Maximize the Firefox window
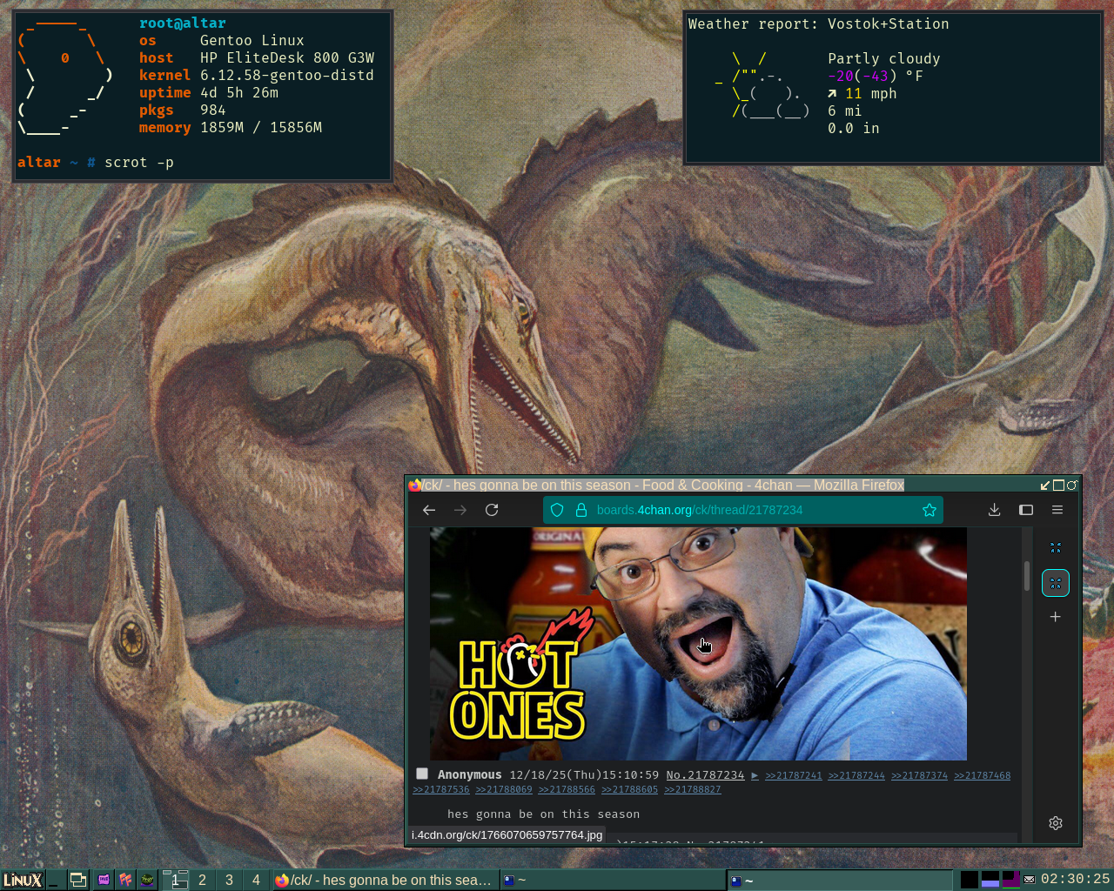Screen dimensions: 1114x891 tap(1059, 486)
